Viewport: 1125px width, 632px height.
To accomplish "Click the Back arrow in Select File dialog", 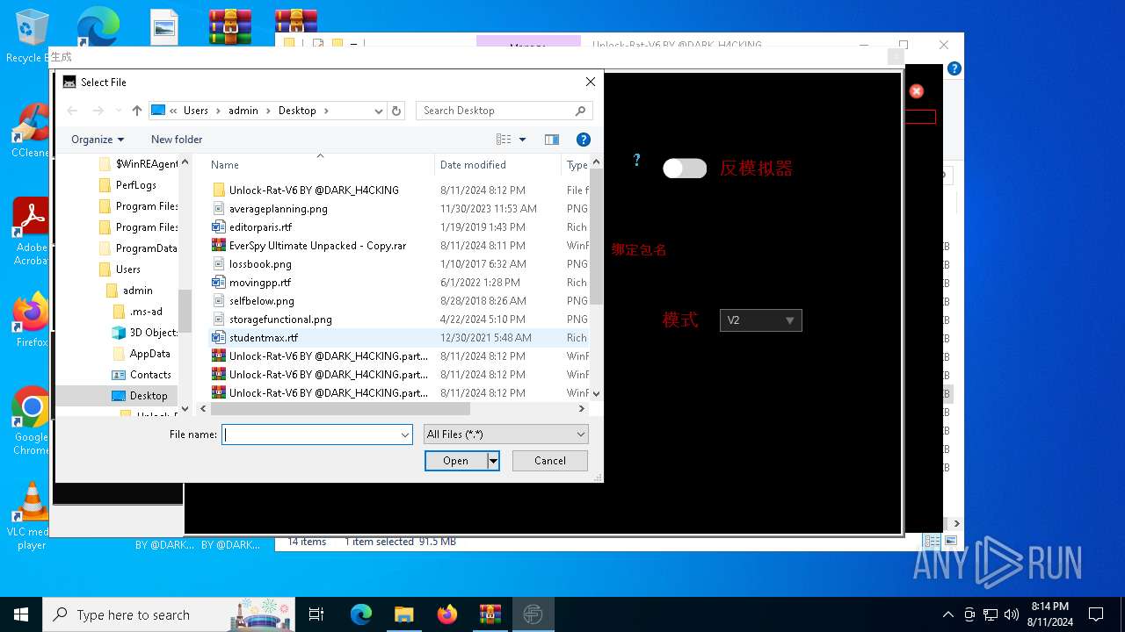I will point(73,111).
